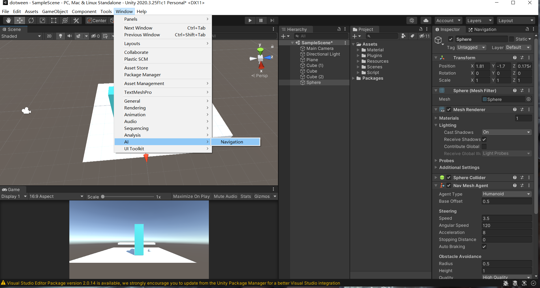The image size is (540, 288).
Task: Toggle scene audio speaker icon
Action: (69, 36)
